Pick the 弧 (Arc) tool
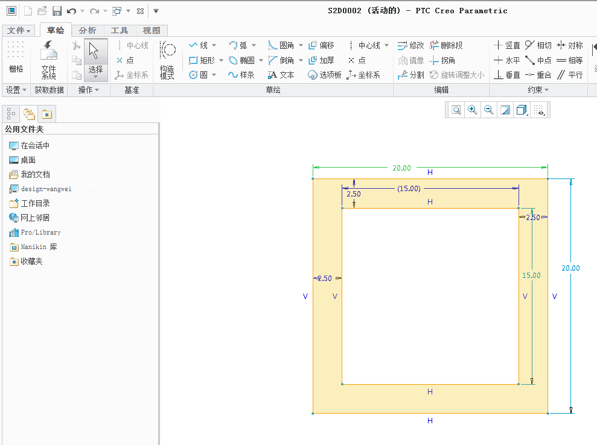 [x=238, y=45]
